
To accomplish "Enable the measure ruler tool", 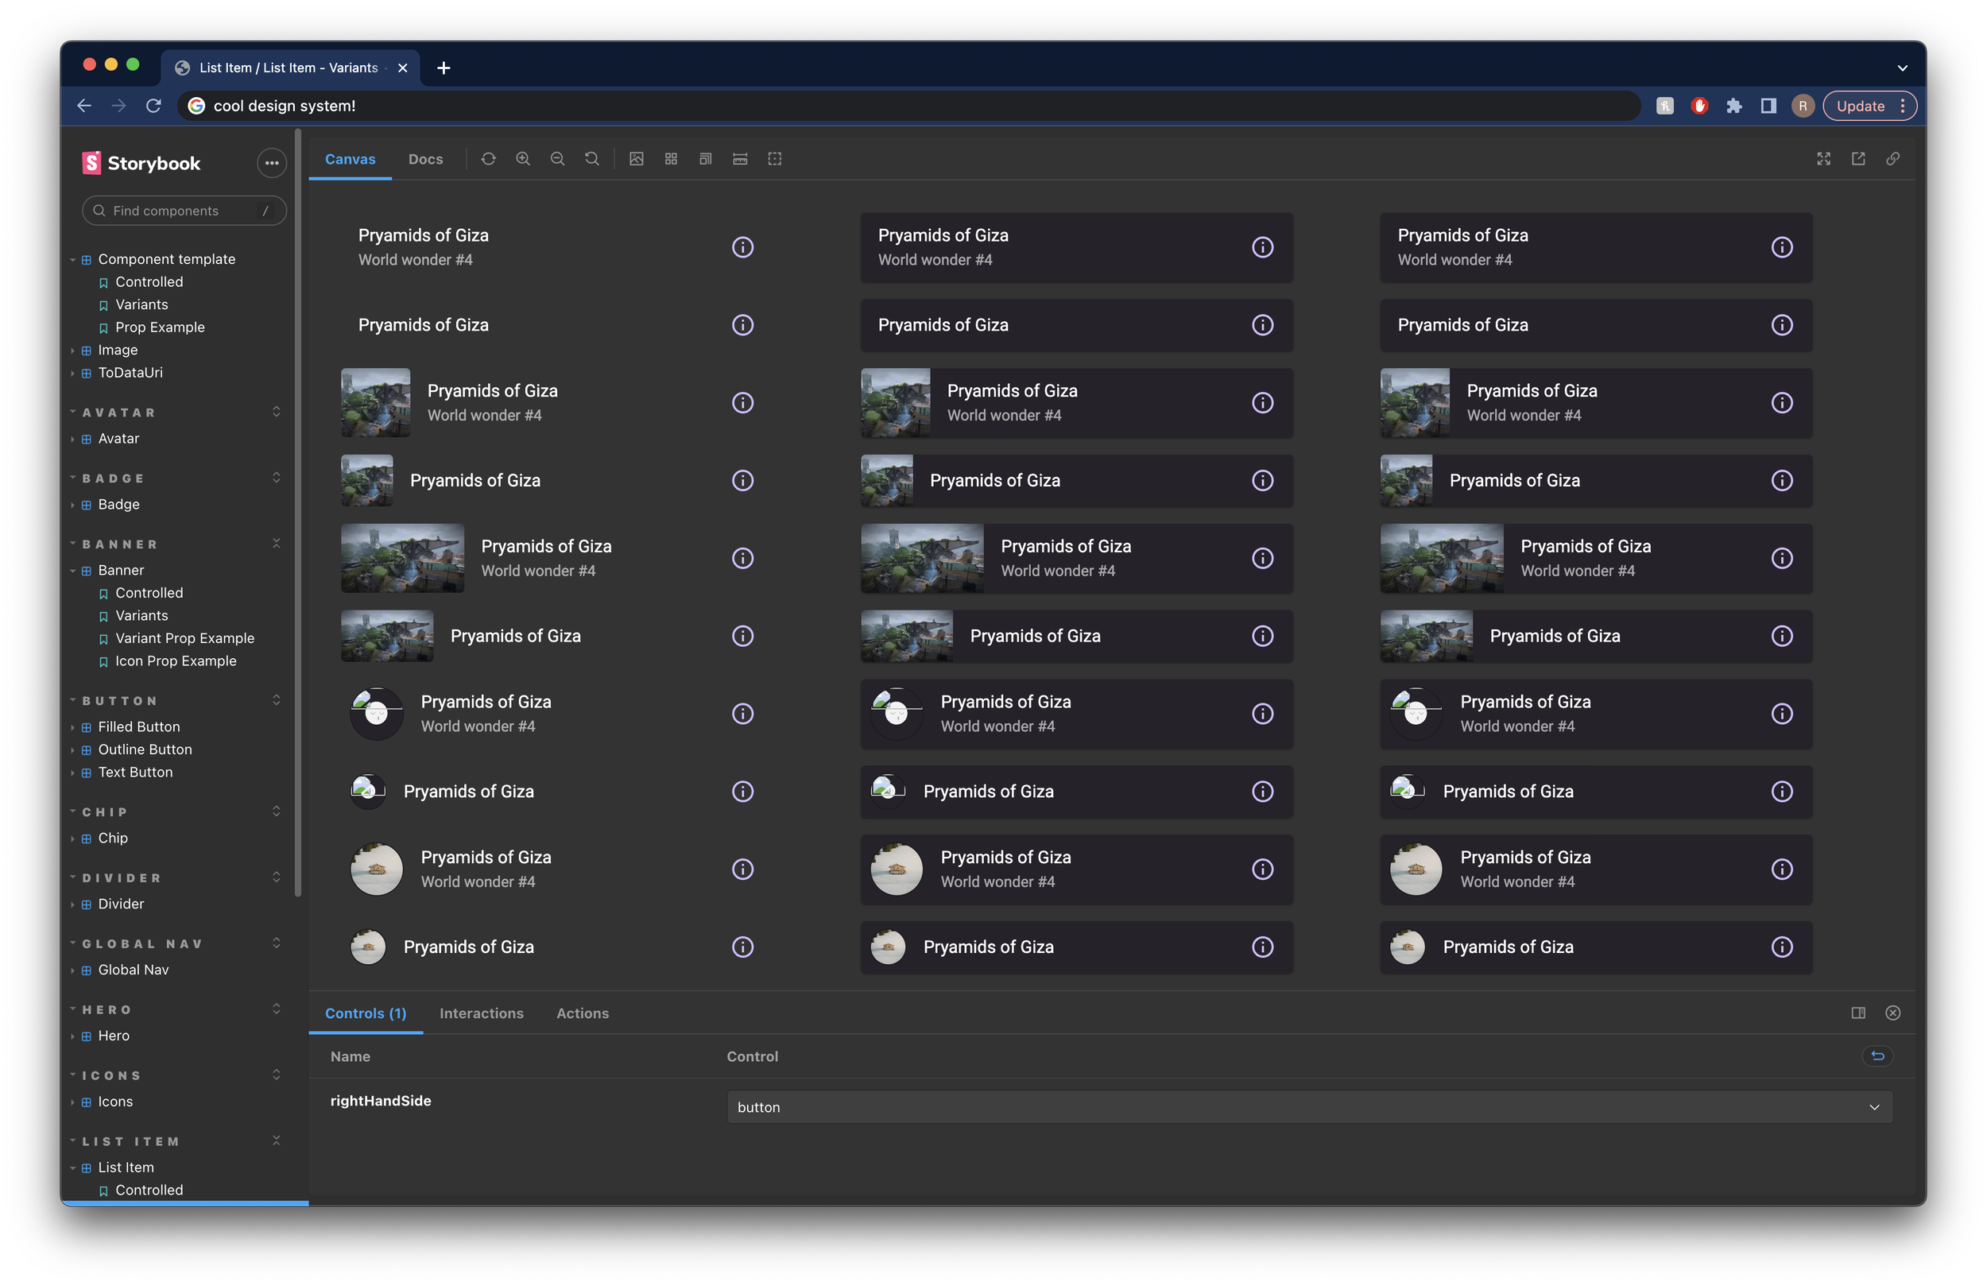I will (740, 159).
